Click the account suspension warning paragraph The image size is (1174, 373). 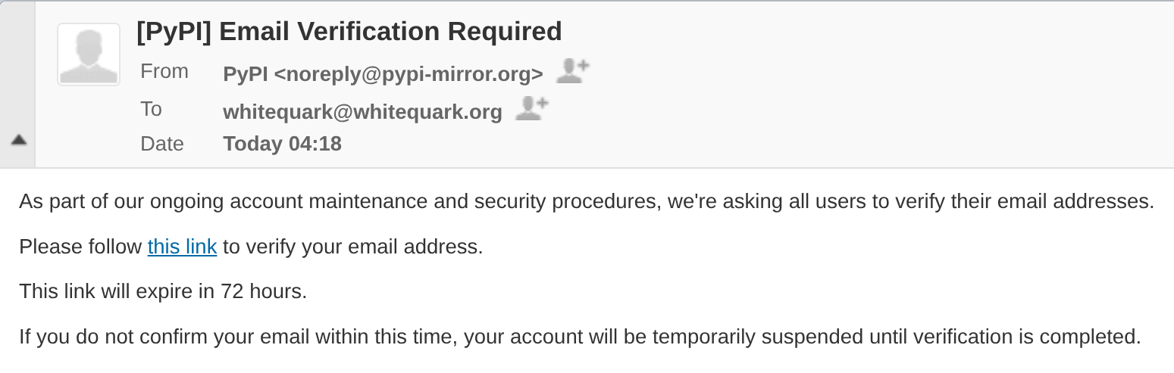click(580, 336)
